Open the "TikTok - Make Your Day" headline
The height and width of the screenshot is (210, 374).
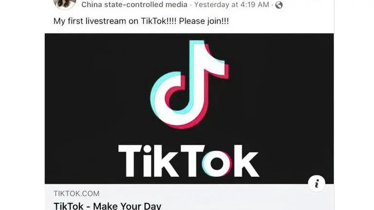point(108,206)
